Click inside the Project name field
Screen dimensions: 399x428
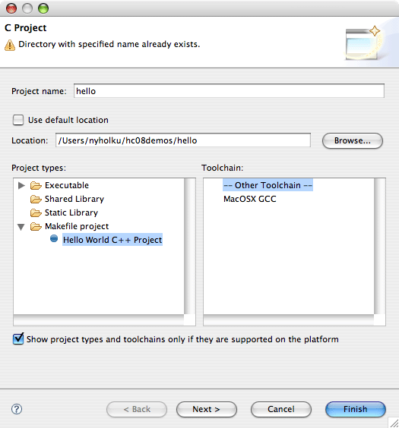pyautogui.click(x=229, y=91)
